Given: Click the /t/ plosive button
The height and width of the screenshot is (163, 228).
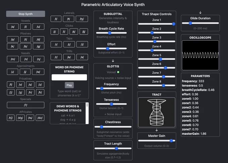Looking at the screenshot, I should pos(25,39).
